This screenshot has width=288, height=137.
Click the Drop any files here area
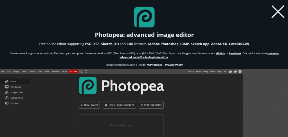pos(121,126)
